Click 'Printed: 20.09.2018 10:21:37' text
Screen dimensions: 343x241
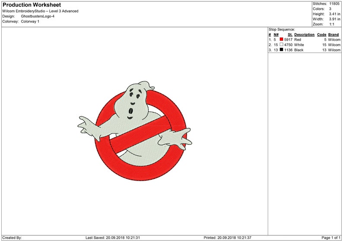(x=228, y=238)
